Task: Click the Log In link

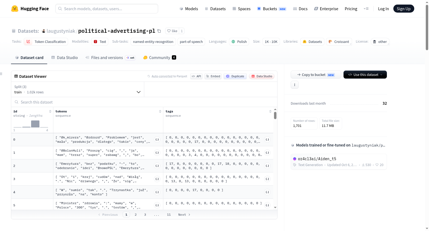Action: click(383, 9)
